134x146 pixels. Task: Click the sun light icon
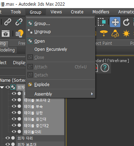(x=126, y=34)
